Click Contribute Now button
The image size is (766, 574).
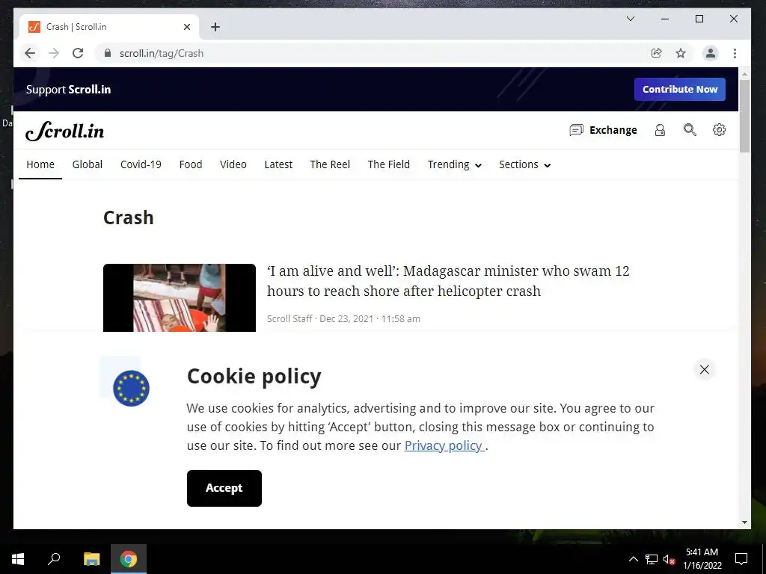pos(679,90)
